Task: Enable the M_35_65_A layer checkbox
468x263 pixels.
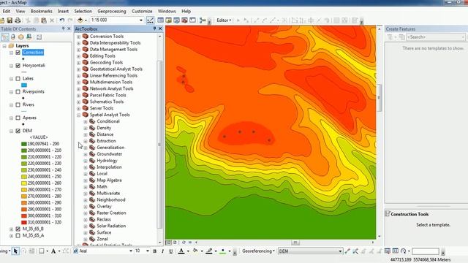Action: pyautogui.click(x=18, y=235)
